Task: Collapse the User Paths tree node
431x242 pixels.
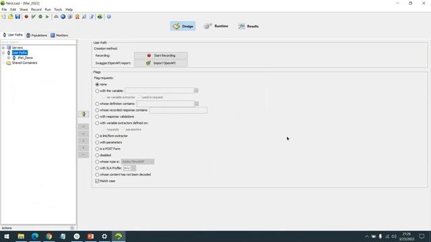Action: 3,52
